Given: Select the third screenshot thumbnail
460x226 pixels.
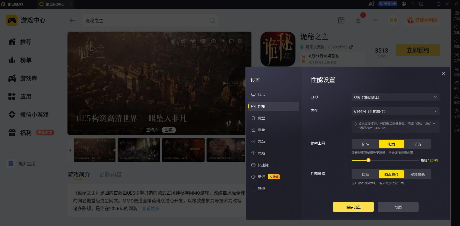Looking at the screenshot, I should pyautogui.click(x=183, y=150).
